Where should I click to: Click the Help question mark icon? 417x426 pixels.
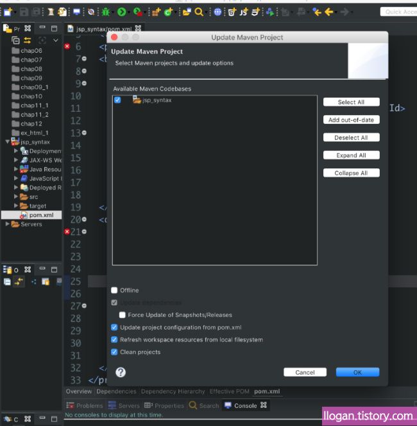[121, 372]
